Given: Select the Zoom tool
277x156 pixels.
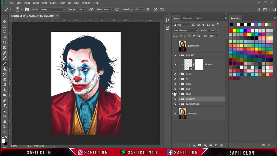Looking at the screenshot, I should 4,127.
